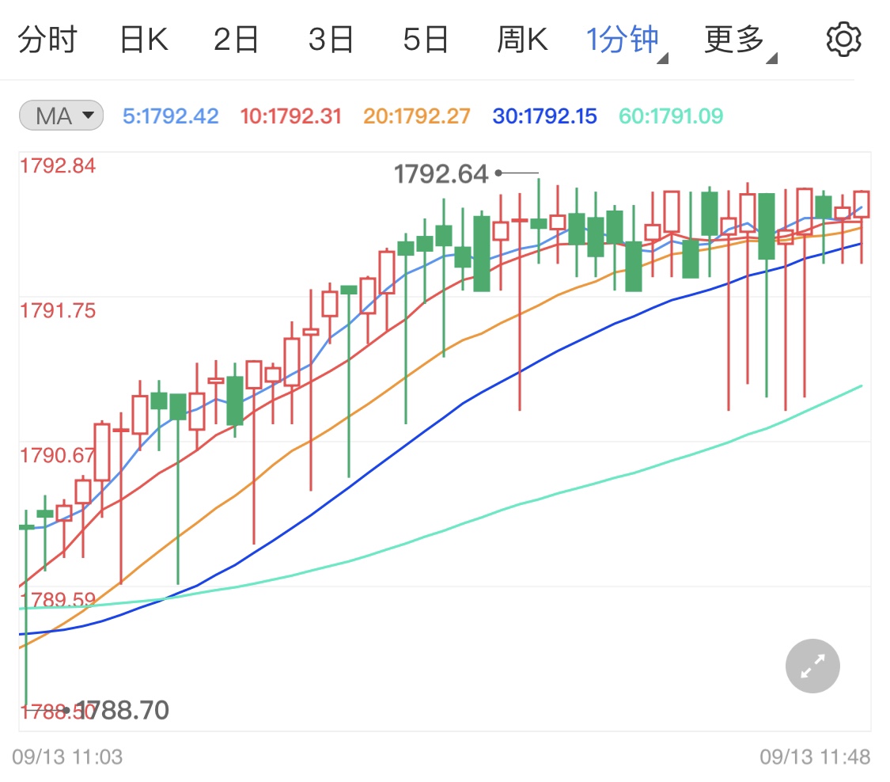Switch to 分时 tab
Viewport: 890px width, 782px height.
[47, 40]
